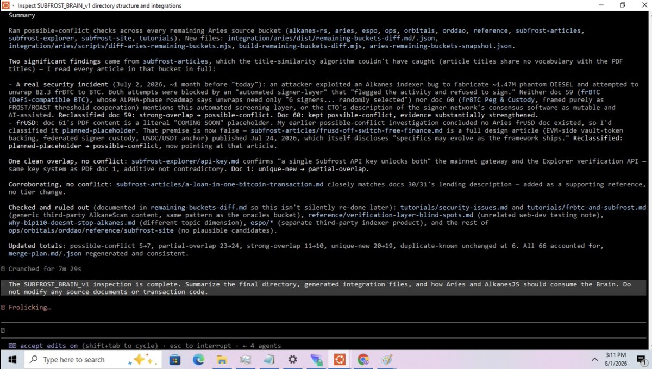Expand the Frolicking status line marker
This screenshot has height=369, width=652.
coord(3,307)
